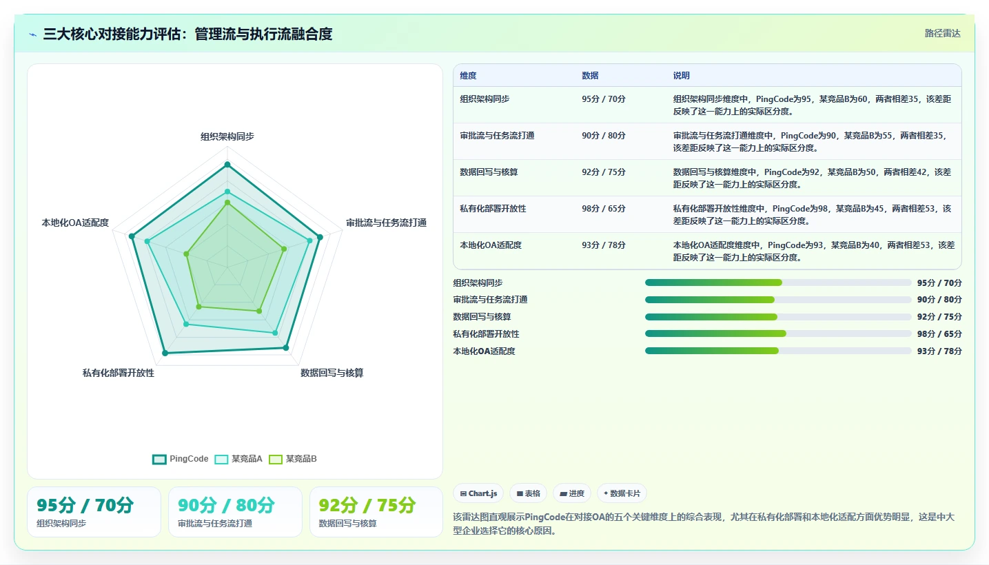Image resolution: width=989 pixels, height=565 pixels.
Task: Click the Chart.js chip
Action: pyautogui.click(x=478, y=493)
